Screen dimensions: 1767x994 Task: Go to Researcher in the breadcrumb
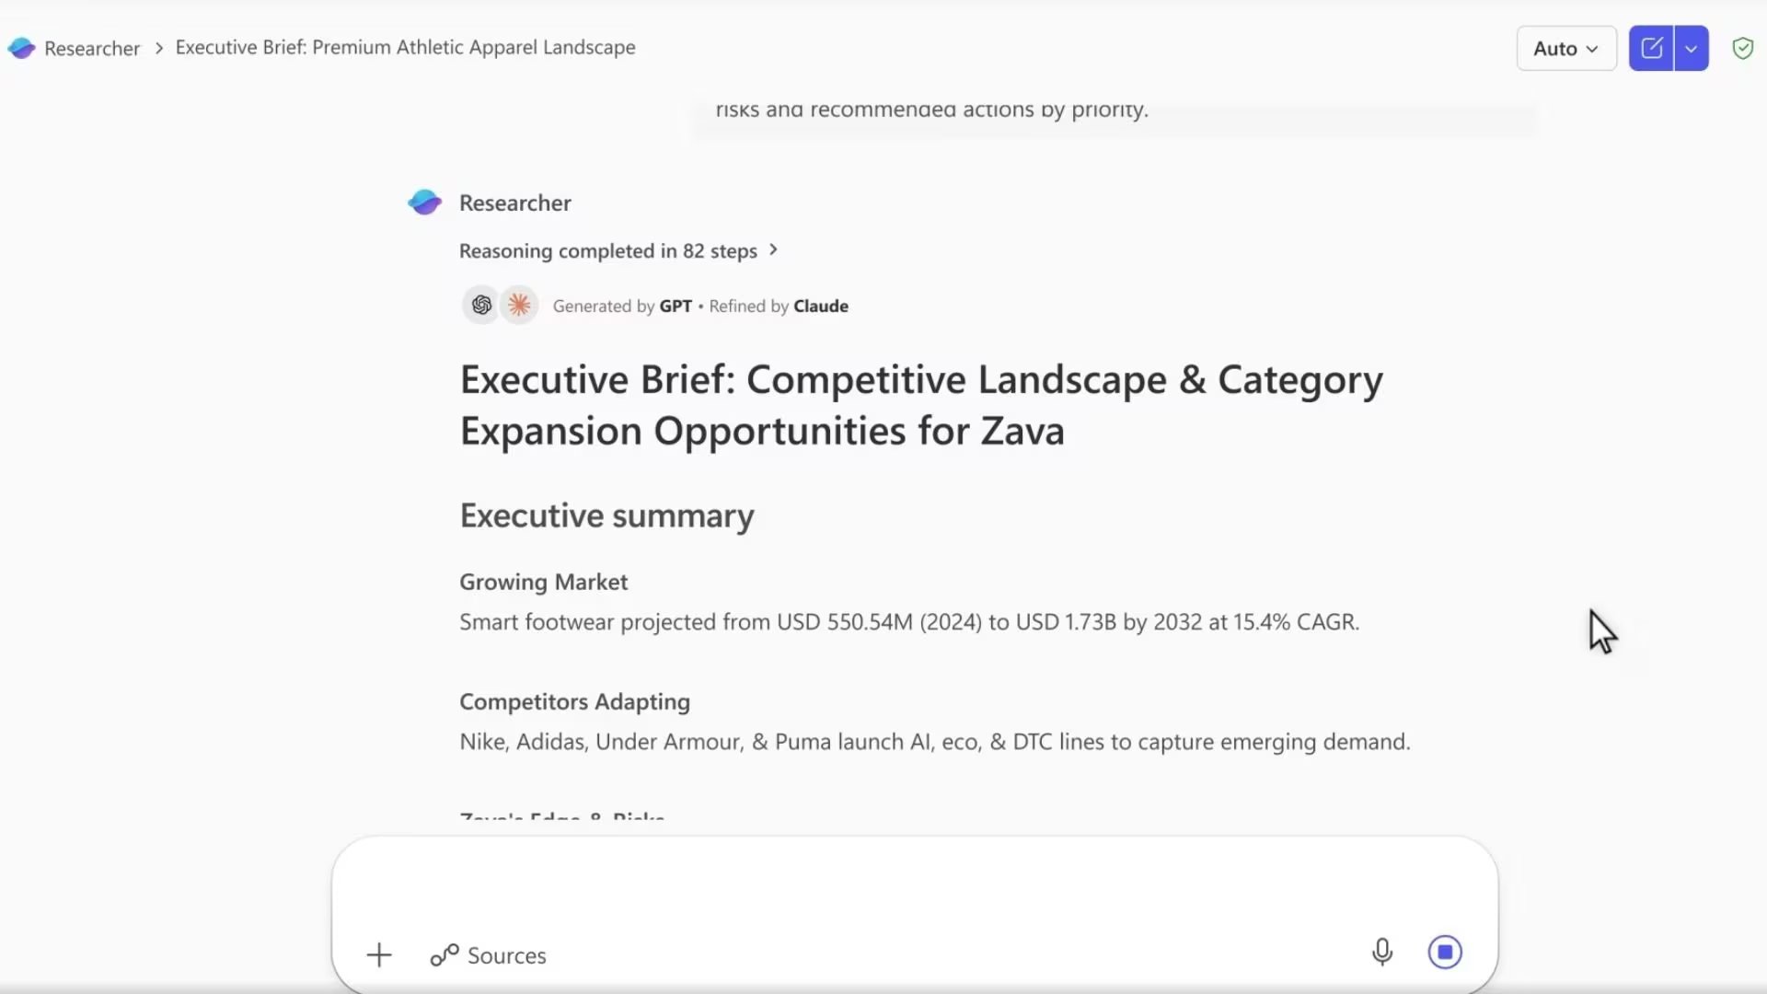tap(92, 48)
